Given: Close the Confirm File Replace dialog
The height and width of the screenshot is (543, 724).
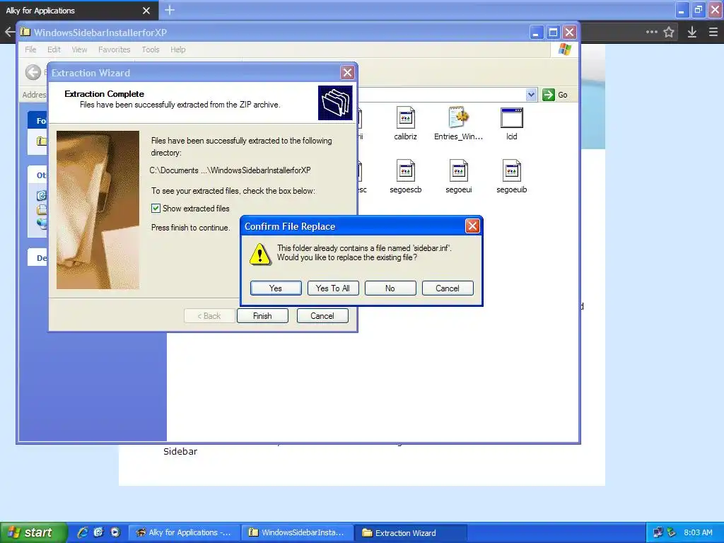Looking at the screenshot, I should point(472,226).
